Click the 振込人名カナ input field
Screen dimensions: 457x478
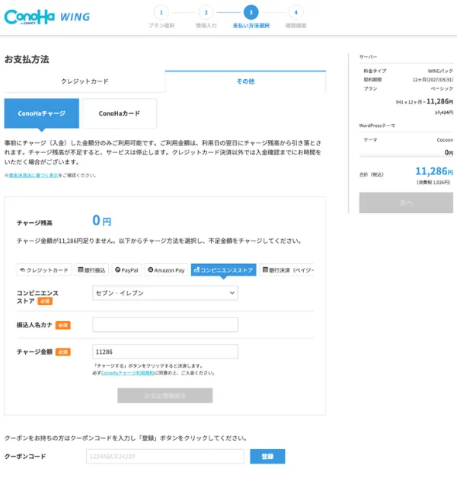(x=165, y=325)
